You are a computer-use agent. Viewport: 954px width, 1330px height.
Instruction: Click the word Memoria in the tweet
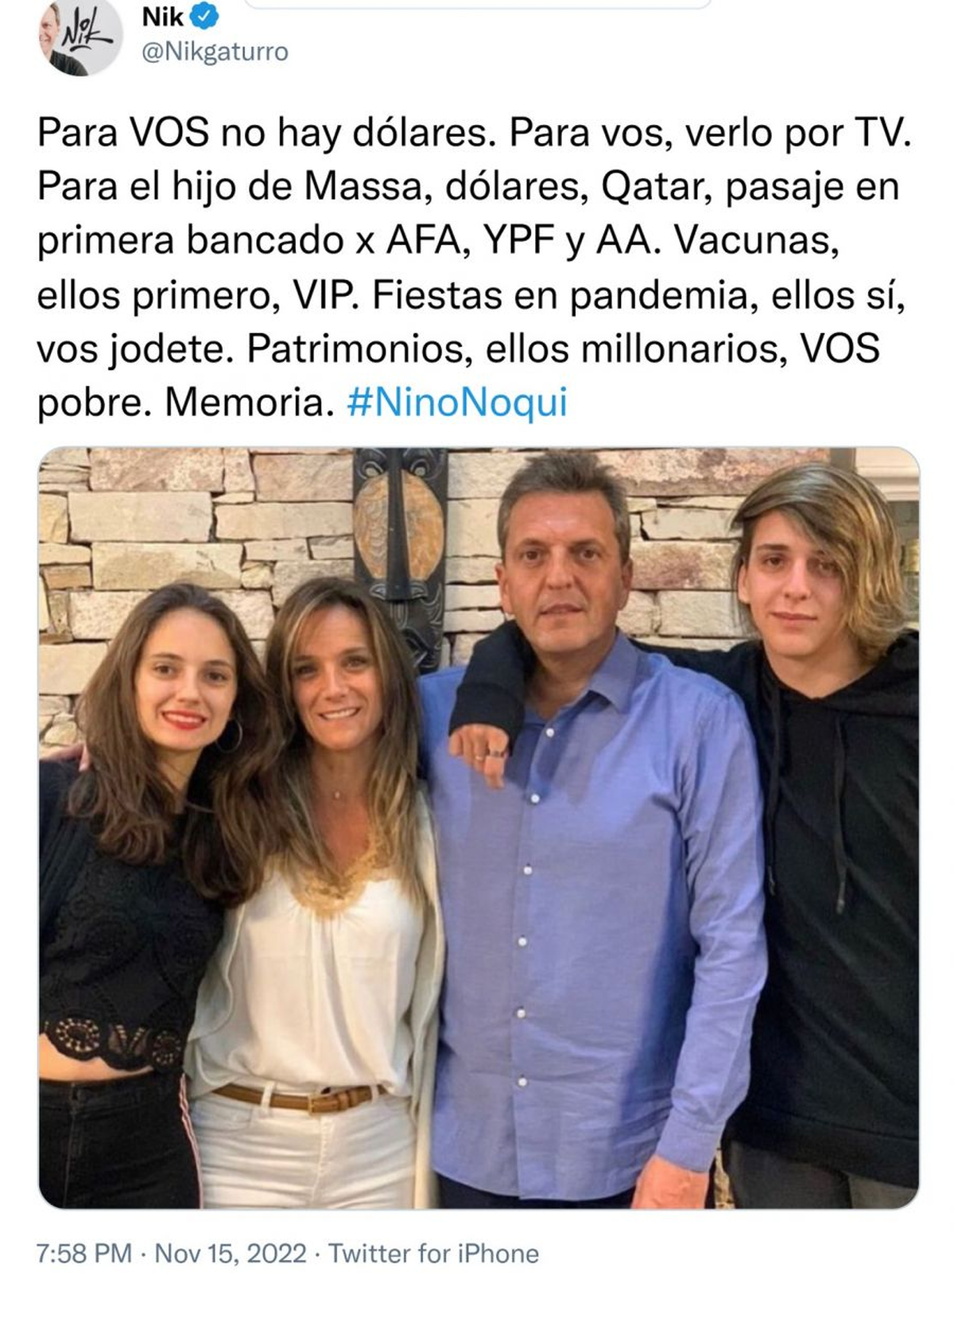246,402
